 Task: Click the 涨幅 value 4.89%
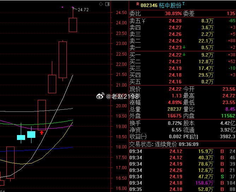click(x=175, y=102)
